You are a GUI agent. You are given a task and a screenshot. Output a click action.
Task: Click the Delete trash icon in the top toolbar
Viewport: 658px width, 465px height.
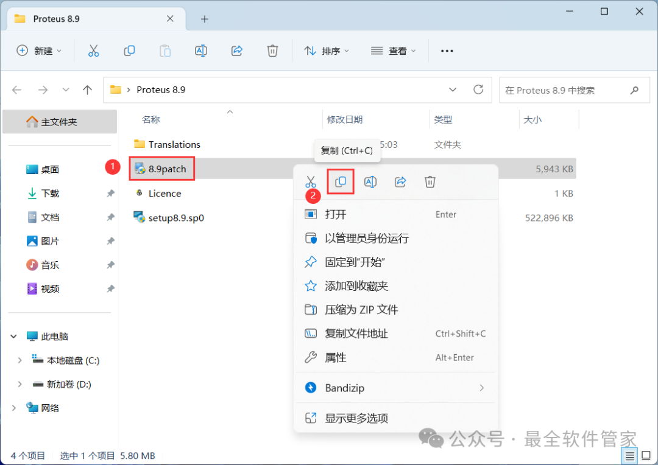point(273,51)
